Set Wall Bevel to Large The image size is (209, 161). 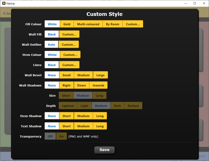(x=100, y=75)
